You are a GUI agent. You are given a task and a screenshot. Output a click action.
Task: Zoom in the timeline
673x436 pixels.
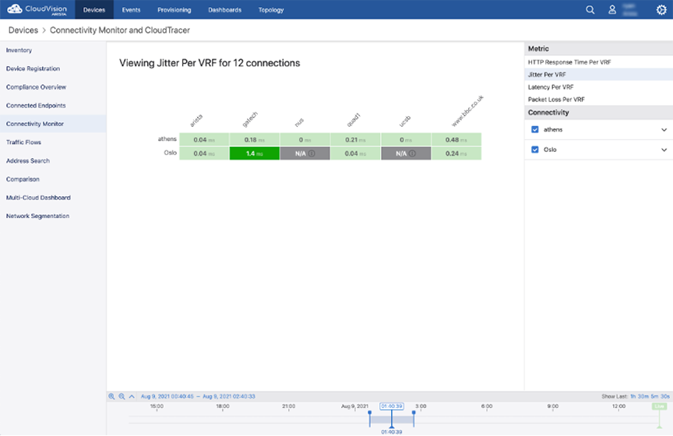click(111, 396)
